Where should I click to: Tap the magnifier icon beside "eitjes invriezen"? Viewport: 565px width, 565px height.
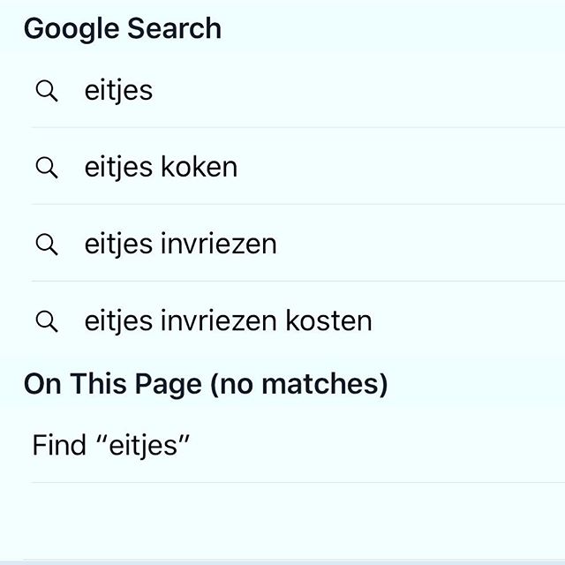pyautogui.click(x=47, y=244)
